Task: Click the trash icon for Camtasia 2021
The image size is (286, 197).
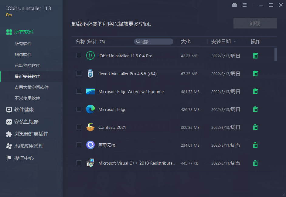Action: (x=255, y=127)
